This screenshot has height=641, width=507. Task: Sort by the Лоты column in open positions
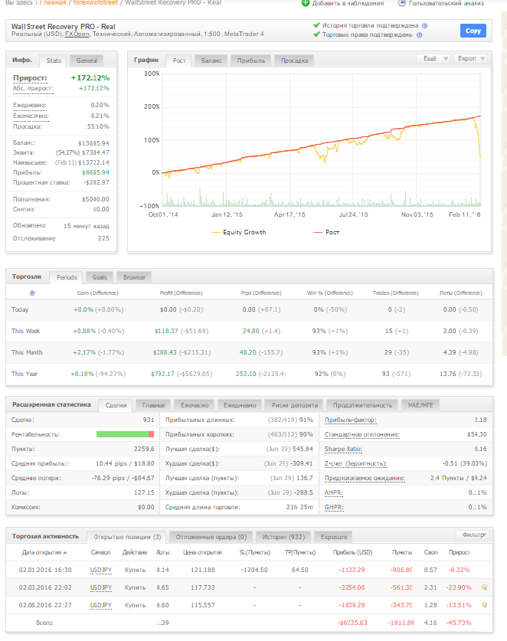(162, 552)
